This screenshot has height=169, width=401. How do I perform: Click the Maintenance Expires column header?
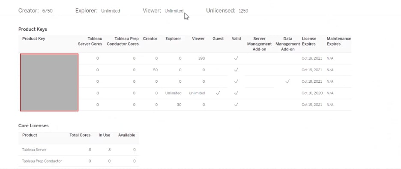click(x=339, y=41)
